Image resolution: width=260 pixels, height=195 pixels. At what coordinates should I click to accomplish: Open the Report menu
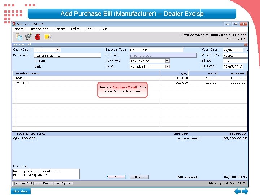(x=60, y=29)
